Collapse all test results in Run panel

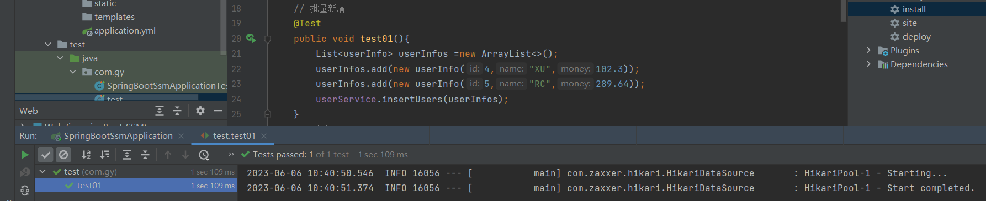tap(145, 155)
